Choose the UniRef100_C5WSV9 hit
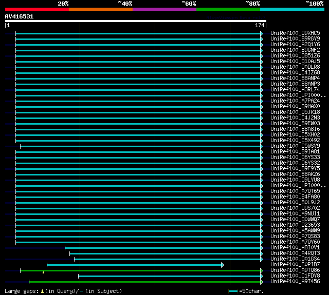The width and height of the screenshot is (329, 295). [x=295, y=146]
